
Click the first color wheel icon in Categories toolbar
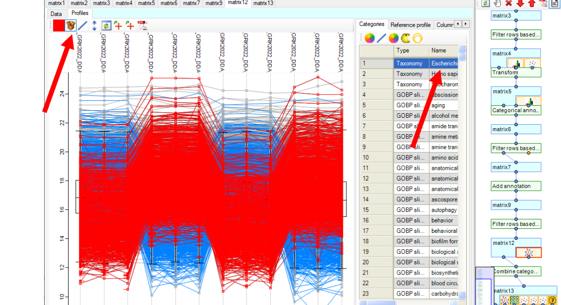(x=369, y=38)
